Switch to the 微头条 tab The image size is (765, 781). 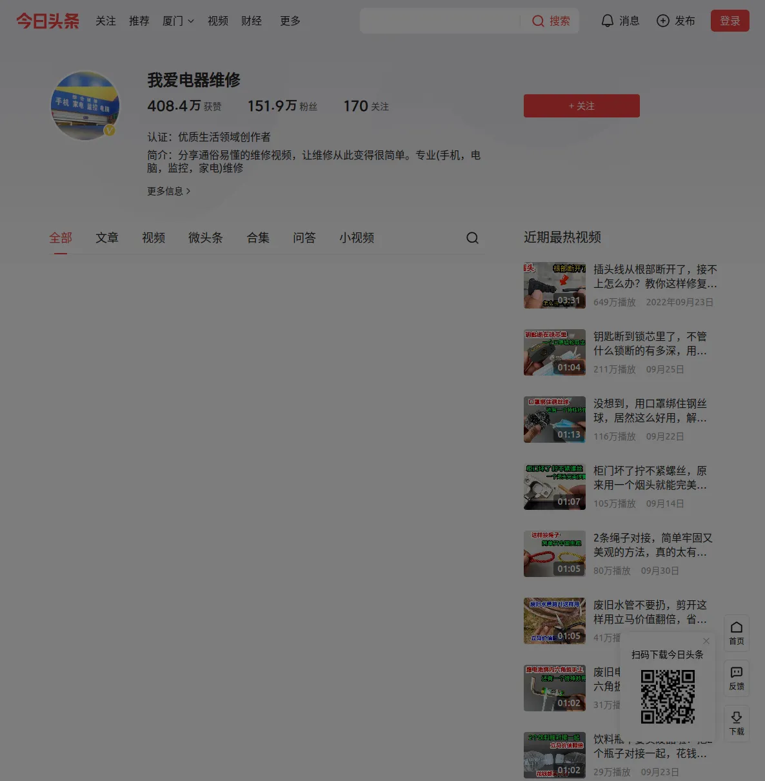206,238
